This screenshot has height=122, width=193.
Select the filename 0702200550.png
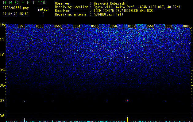pos(16,8)
